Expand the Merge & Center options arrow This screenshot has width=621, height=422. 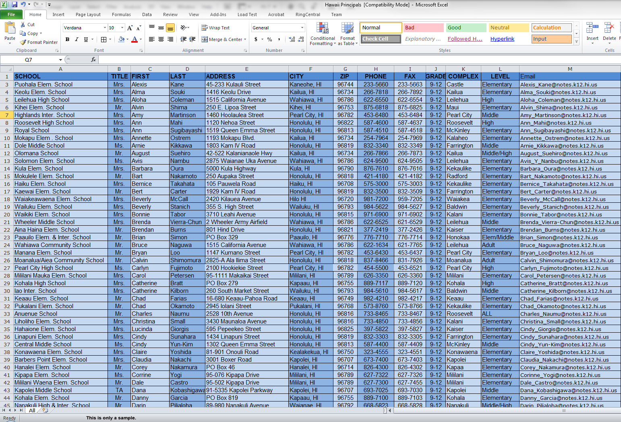246,39
